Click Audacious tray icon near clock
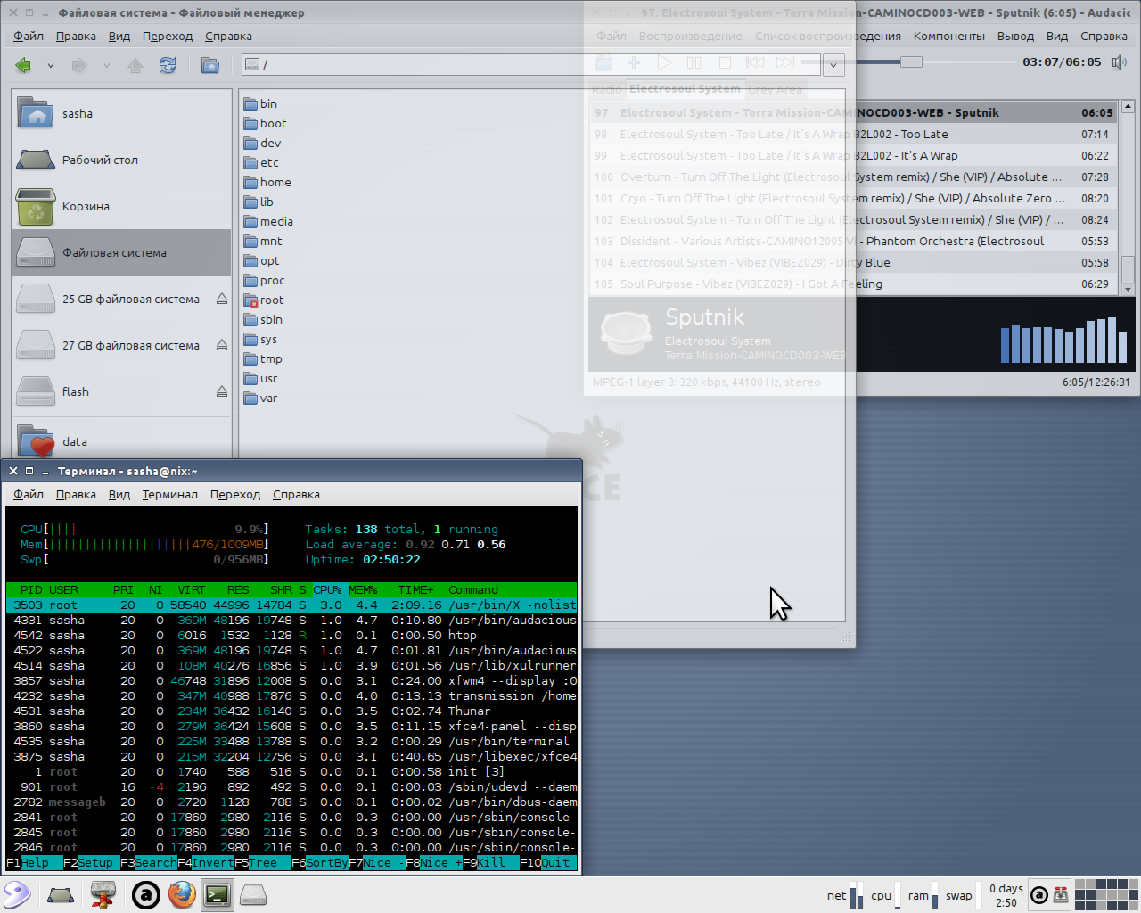The height and width of the screenshot is (913, 1141). point(1038,895)
